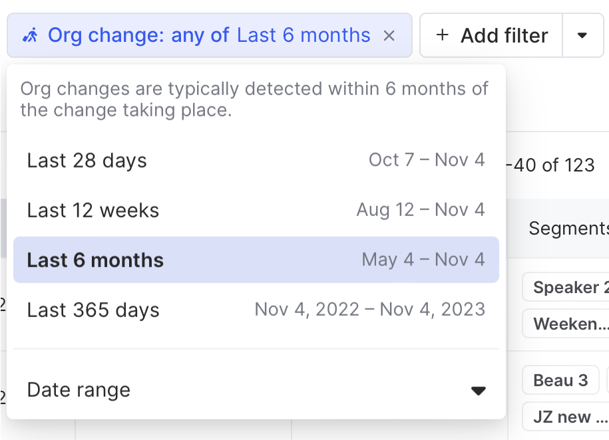
Task: Click the caret arrow beside Date range
Action: (478, 391)
